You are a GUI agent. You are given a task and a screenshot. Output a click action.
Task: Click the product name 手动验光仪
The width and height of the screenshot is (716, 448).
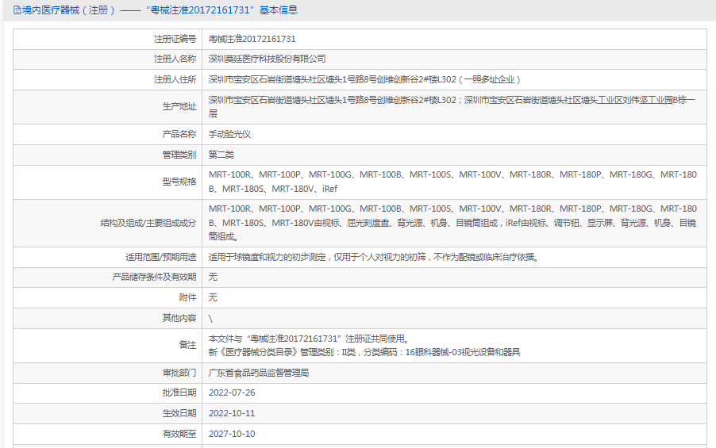point(229,135)
